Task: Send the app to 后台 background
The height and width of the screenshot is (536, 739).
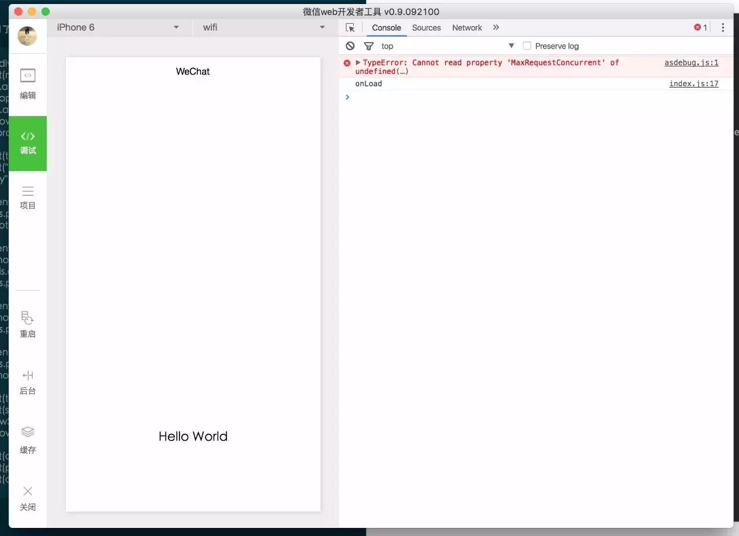Action: pyautogui.click(x=28, y=382)
